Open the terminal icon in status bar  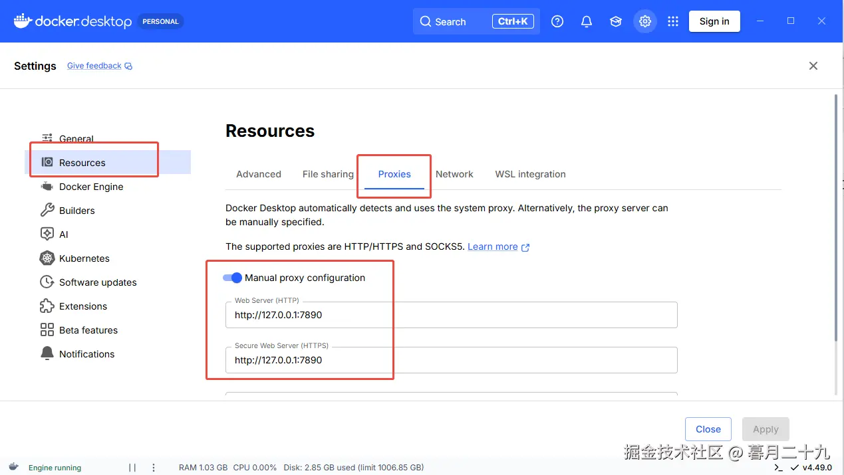pos(779,468)
